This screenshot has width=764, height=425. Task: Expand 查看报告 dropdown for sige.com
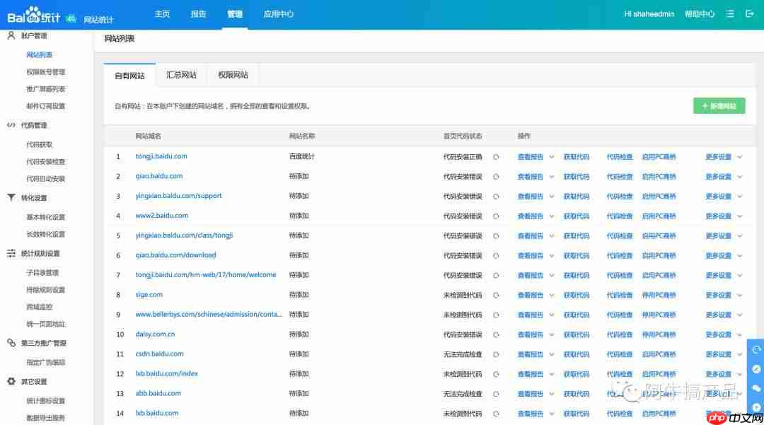tap(552, 295)
